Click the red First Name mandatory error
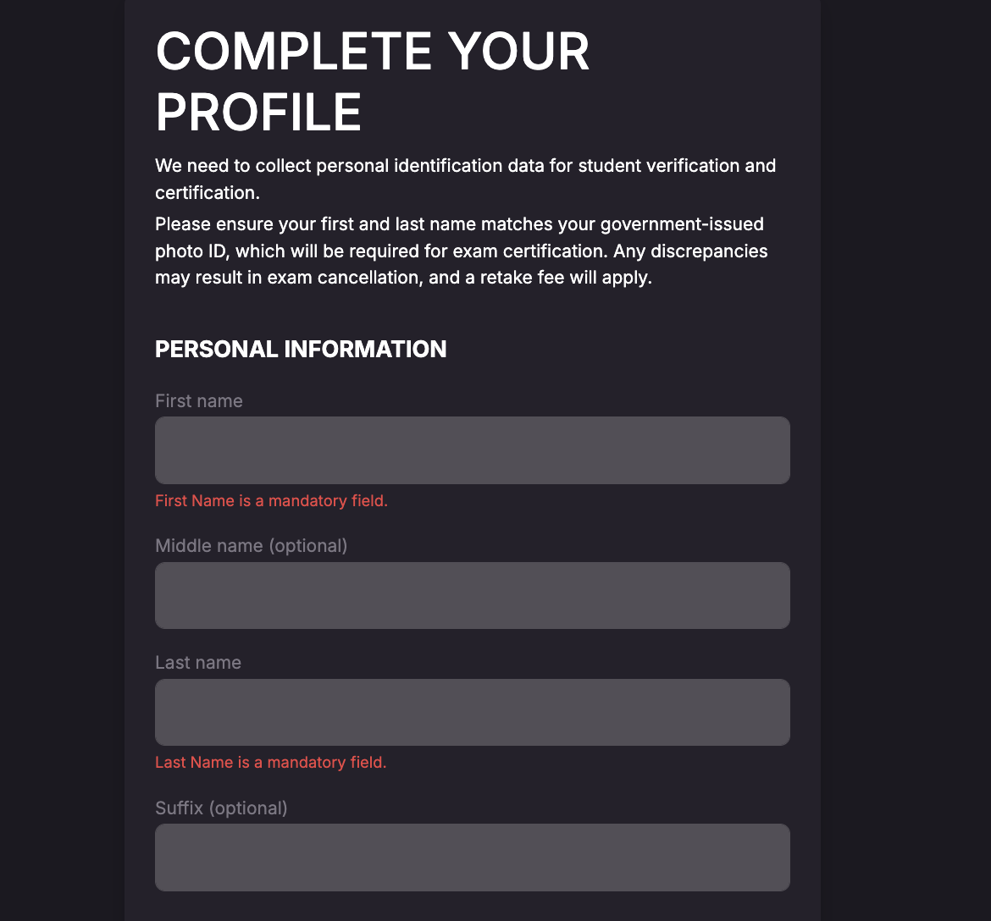This screenshot has width=991, height=921. point(271,501)
